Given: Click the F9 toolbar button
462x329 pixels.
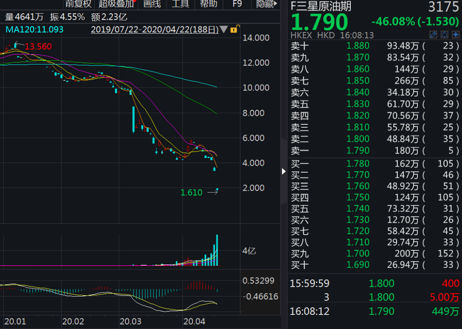Looking at the screenshot, I should tap(237, 4).
